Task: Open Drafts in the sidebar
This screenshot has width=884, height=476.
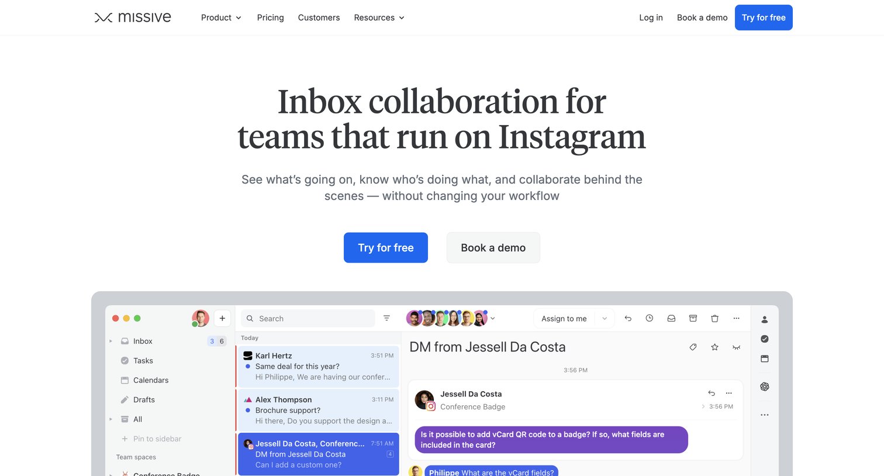Action: [x=144, y=399]
